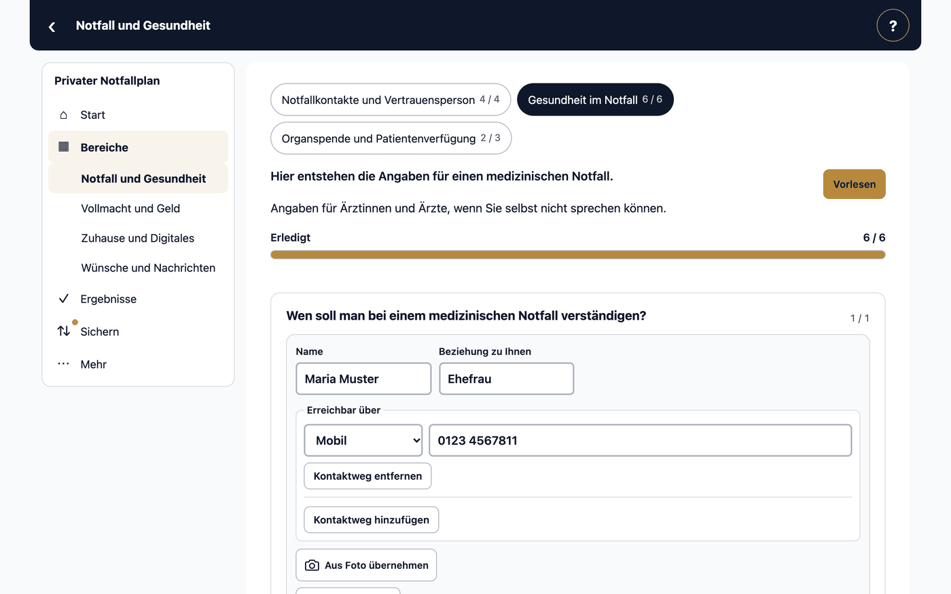Go back with the header chevron arrow
This screenshot has width=951, height=594.
(52, 26)
